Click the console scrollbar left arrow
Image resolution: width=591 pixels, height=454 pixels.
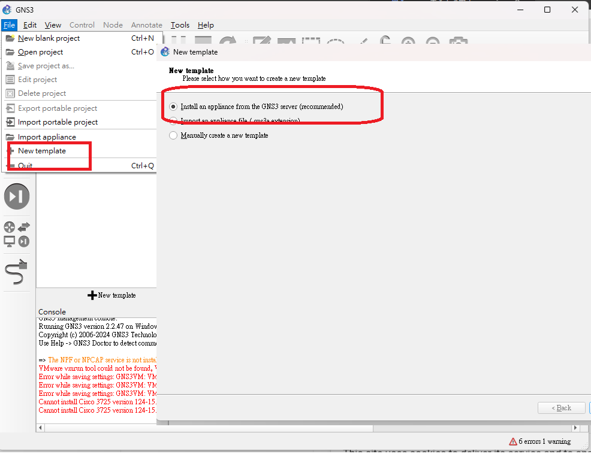[x=40, y=428]
